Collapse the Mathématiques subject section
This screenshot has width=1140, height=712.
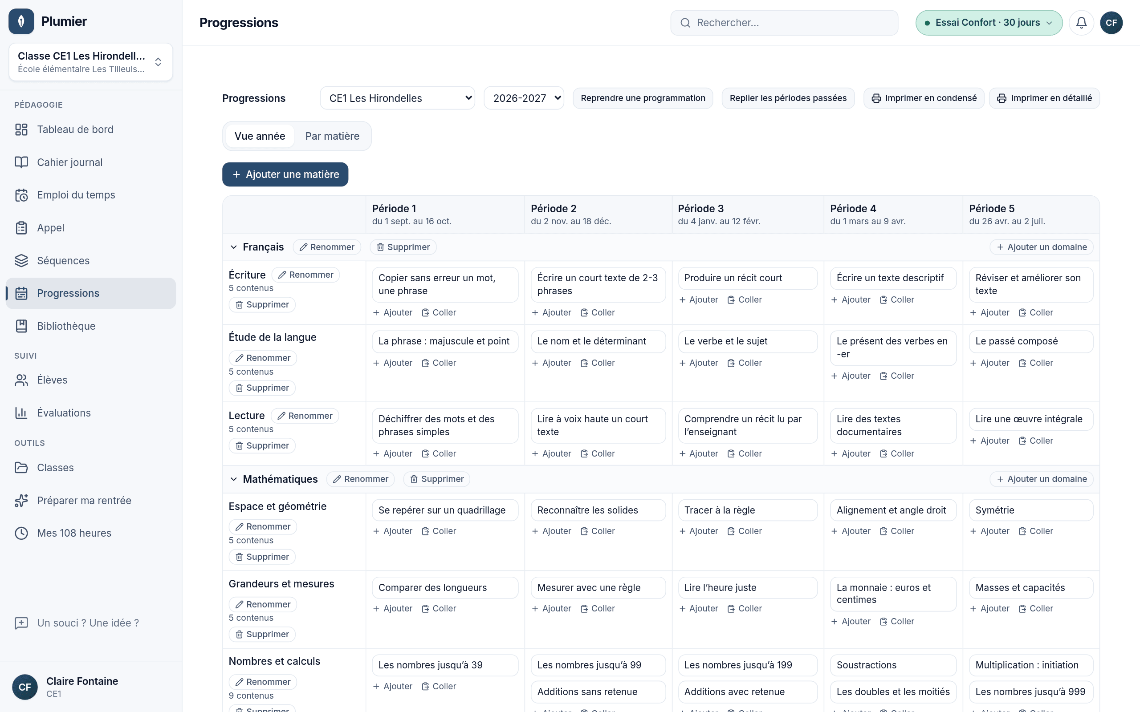click(234, 479)
